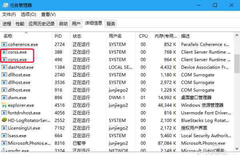Screen dimensions: 240x155
Task: Click the Usermode Font Driver... description
Action: pyautogui.click(x=206, y=113)
